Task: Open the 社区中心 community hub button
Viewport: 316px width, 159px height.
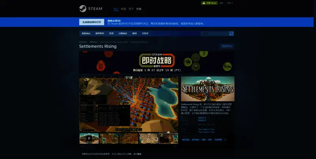Action: [x=227, y=46]
